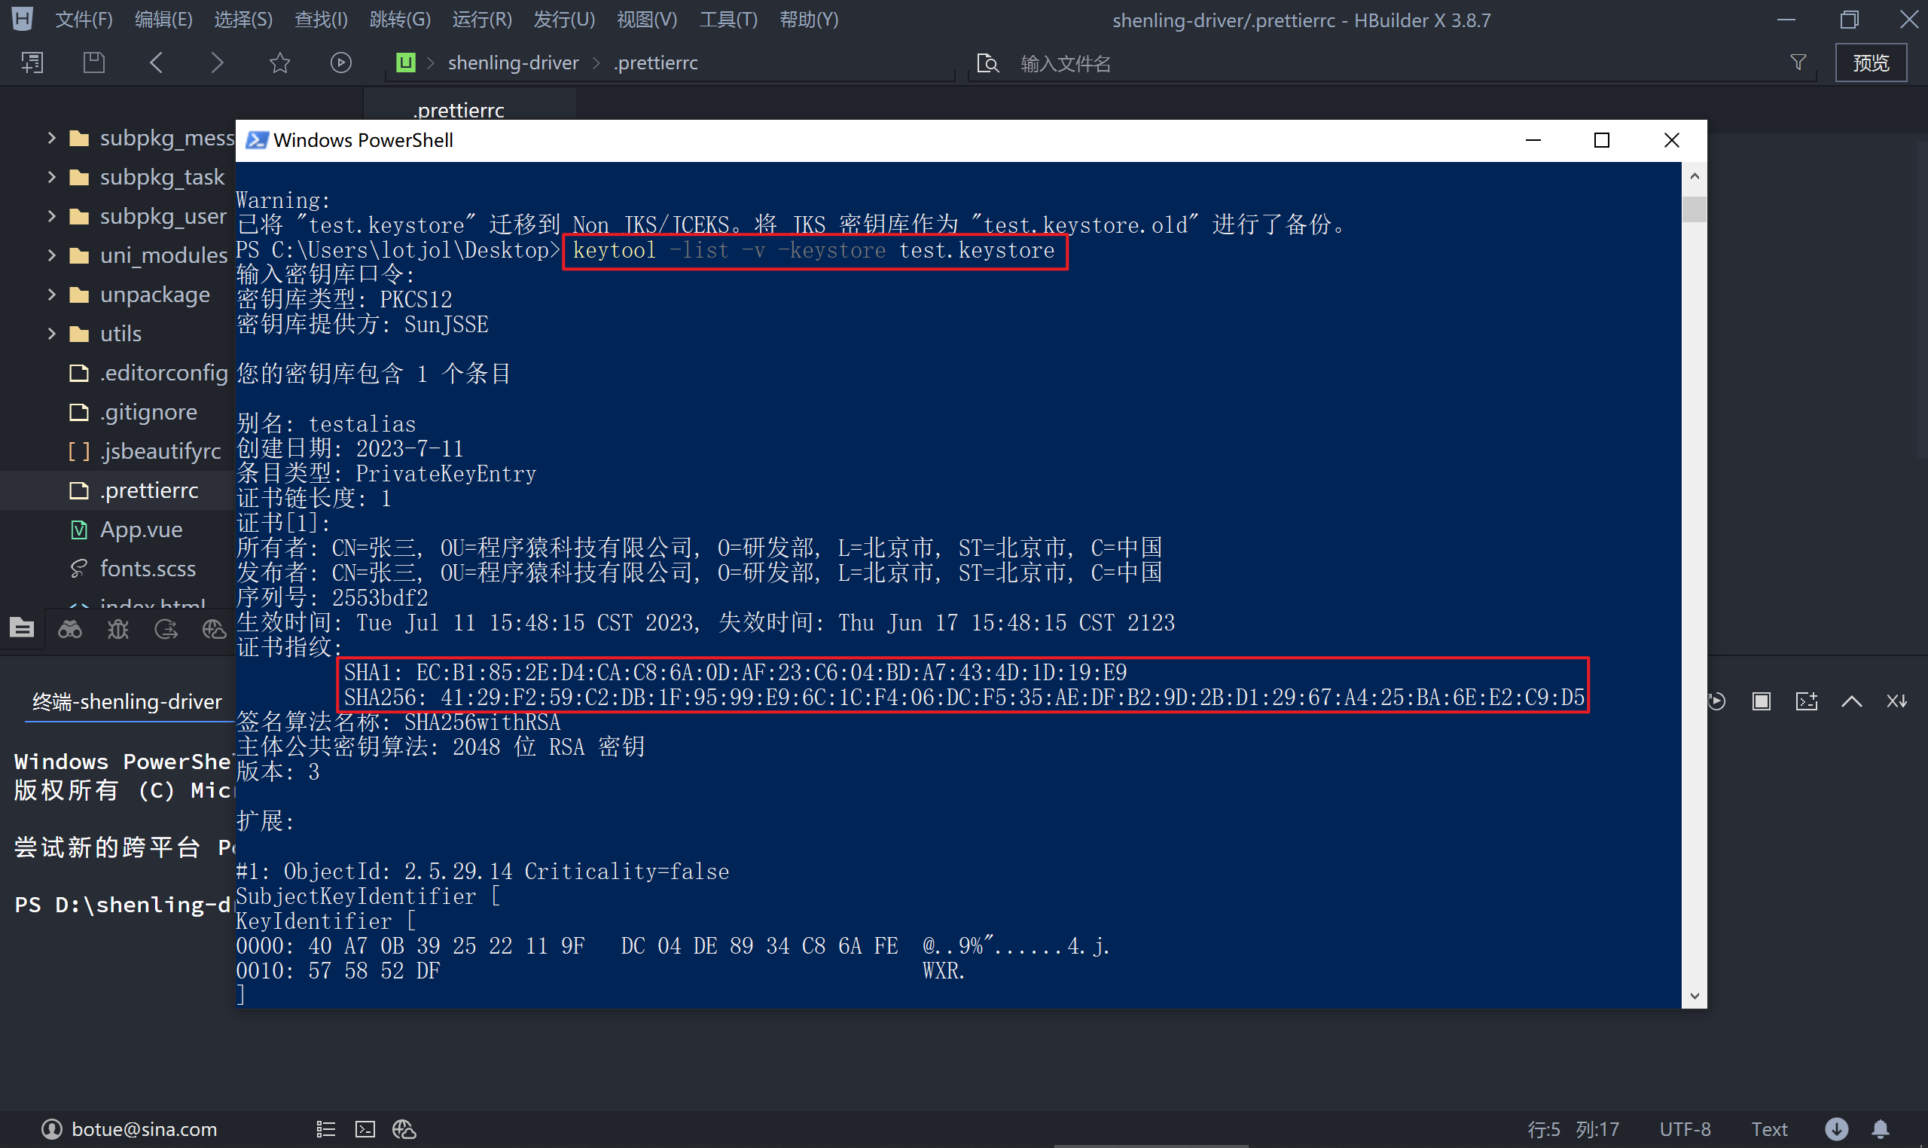The width and height of the screenshot is (1928, 1148).
Task: Collapse terminal panel with up chevron
Action: [x=1851, y=701]
